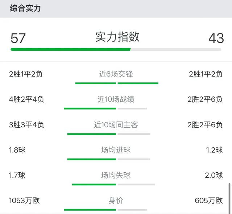Click the away team score 43
Image resolution: width=232 pixels, height=214 pixels.
click(216, 38)
